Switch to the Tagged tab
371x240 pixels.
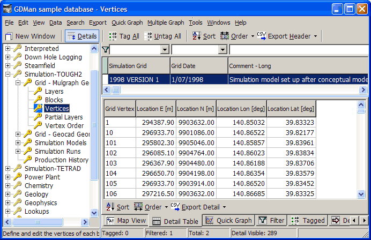coord(308,221)
